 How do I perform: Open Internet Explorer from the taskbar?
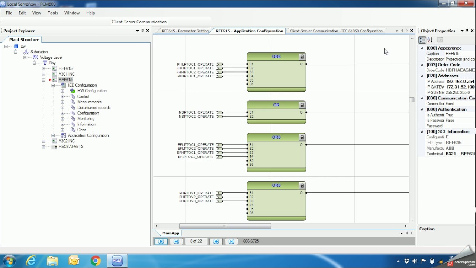(x=30, y=261)
